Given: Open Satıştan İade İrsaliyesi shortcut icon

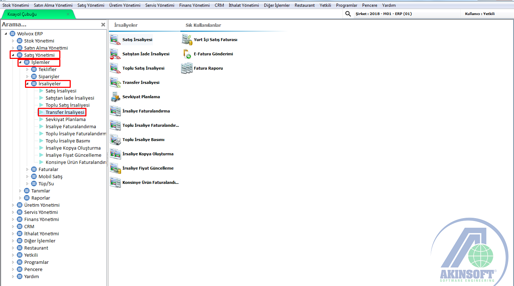Looking at the screenshot, I should pyautogui.click(x=115, y=54).
